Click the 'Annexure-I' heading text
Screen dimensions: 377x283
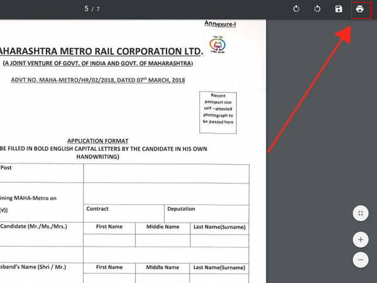[x=220, y=24]
